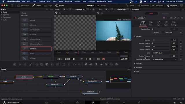Select pFlock tool in effects list

(x=36, y=53)
